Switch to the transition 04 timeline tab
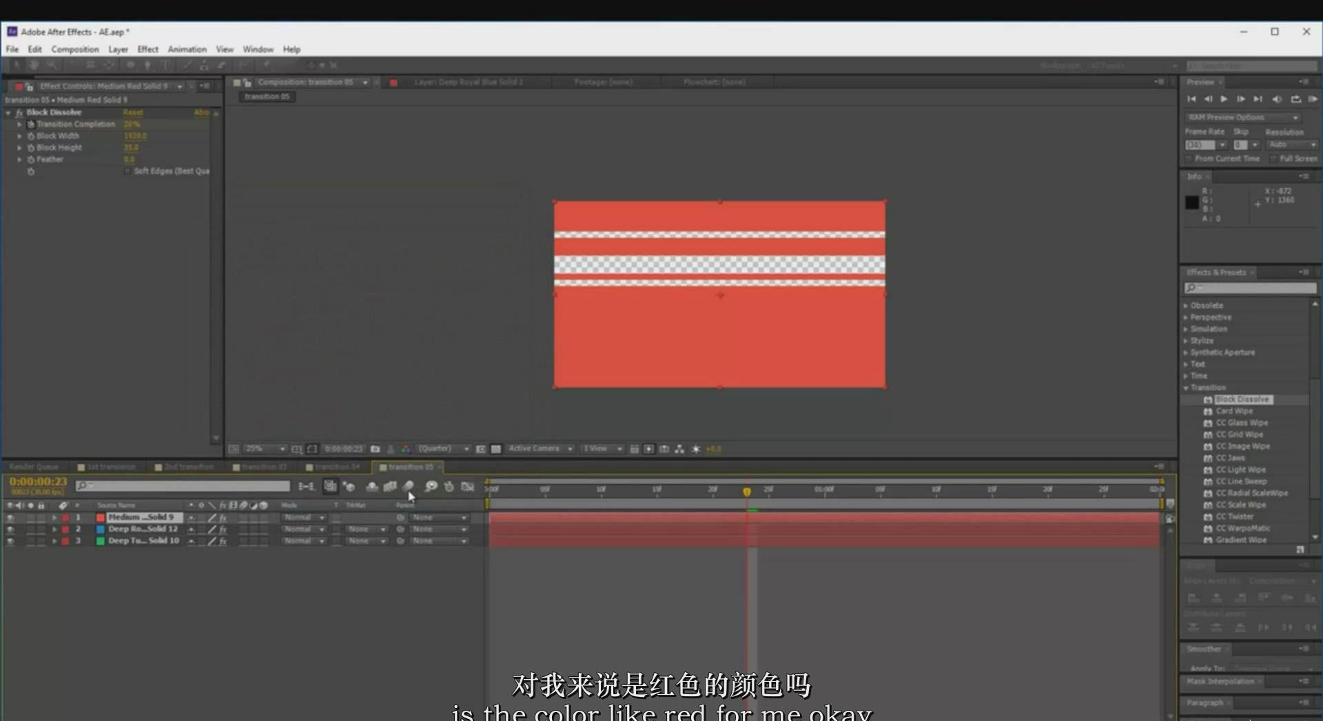 tap(334, 467)
